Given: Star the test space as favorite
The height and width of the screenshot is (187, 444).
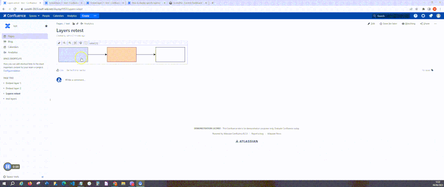Looking at the screenshot, I should click(46, 26).
